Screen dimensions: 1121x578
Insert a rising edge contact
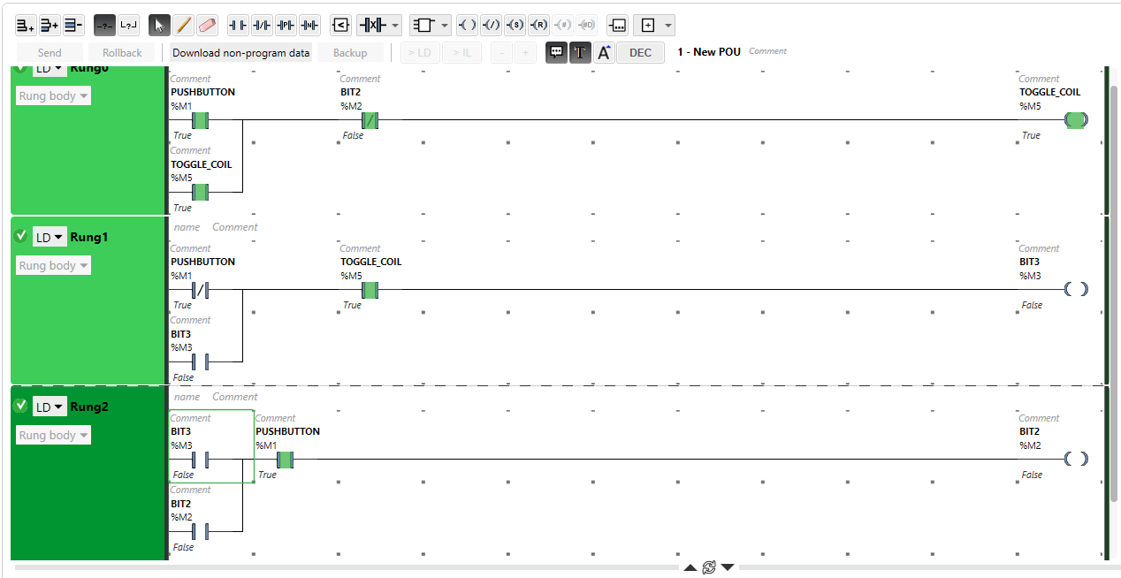click(286, 26)
